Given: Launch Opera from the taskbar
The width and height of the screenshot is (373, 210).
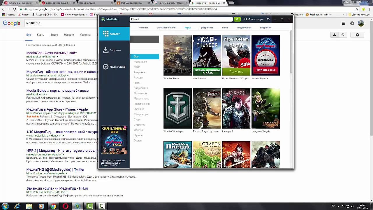Looking at the screenshot, I should coord(65,206).
